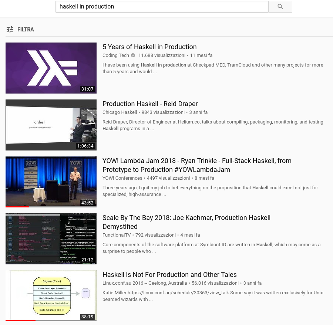Click '8 mesi fa' upload date
This screenshot has height=325, width=333.
[x=204, y=178]
